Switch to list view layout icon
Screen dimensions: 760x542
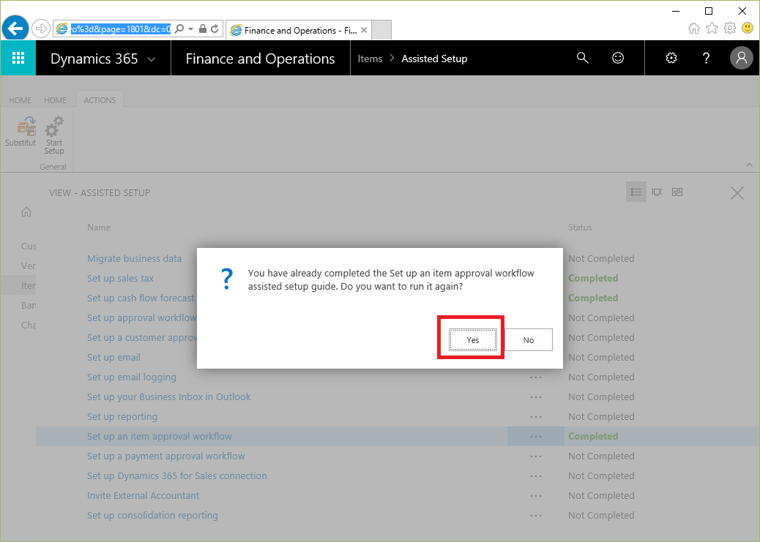[x=636, y=192]
